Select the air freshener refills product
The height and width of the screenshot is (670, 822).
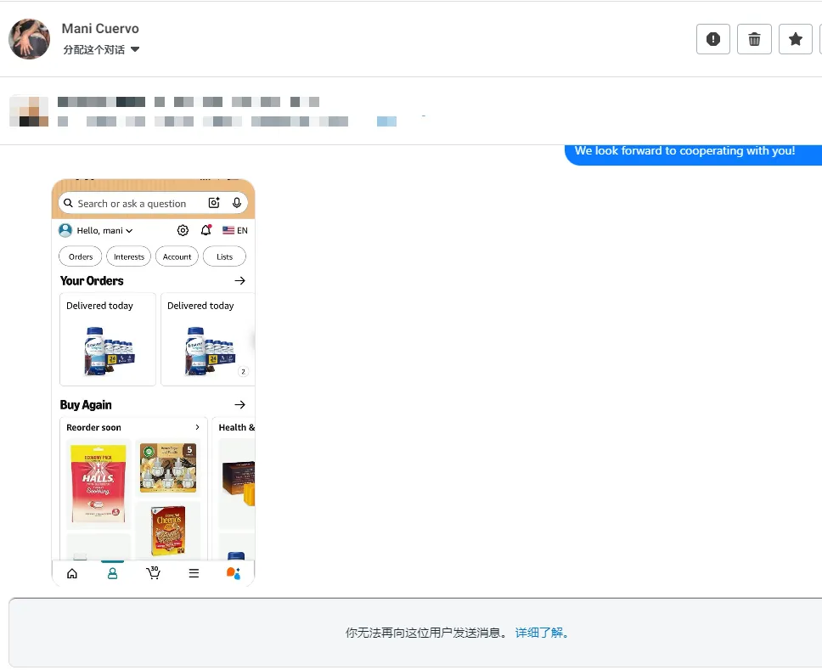click(168, 468)
